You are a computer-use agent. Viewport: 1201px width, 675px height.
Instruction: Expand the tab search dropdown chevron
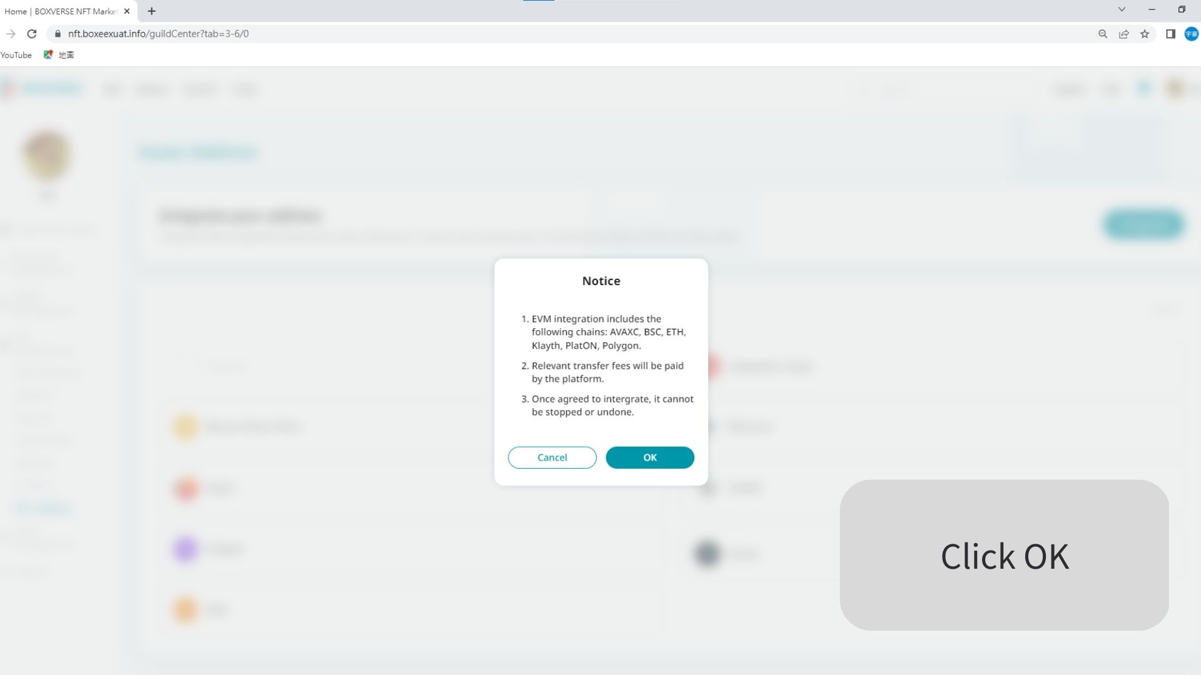(1122, 9)
